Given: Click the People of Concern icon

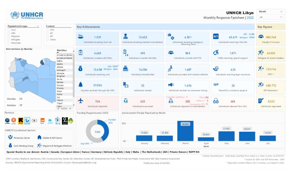Looking at the screenshot, I should click(x=261, y=36).
